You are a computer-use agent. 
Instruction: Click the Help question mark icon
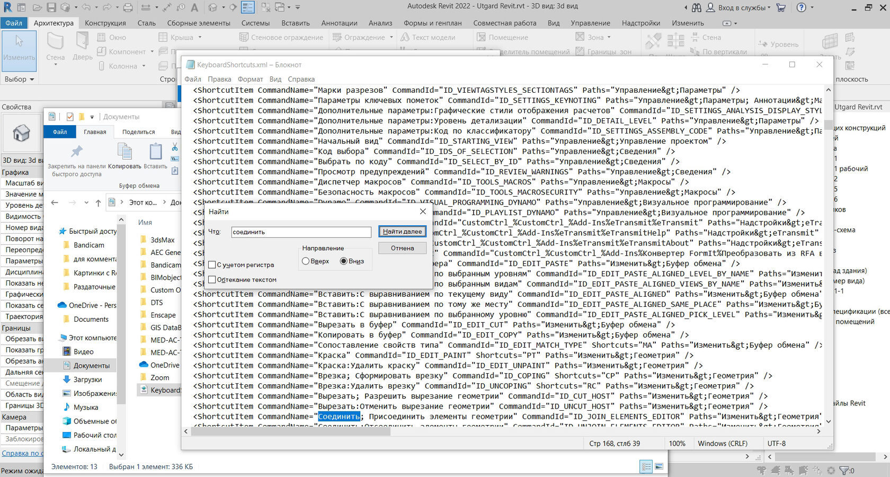(x=802, y=7)
